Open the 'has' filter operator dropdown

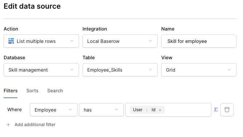(101, 110)
